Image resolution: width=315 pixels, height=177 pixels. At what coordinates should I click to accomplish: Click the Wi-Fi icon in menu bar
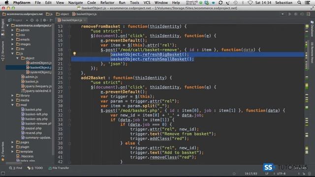coord(250,2)
